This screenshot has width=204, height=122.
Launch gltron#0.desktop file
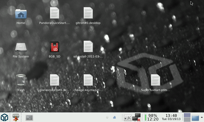(x=88, y=14)
